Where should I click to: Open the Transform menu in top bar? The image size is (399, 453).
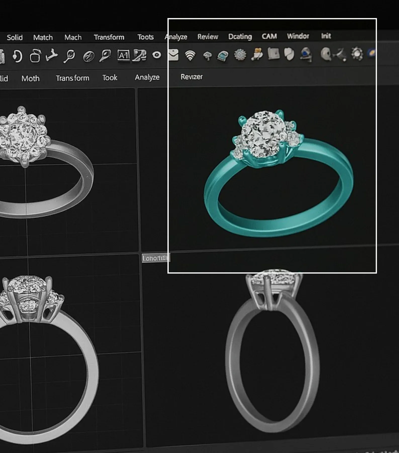point(109,37)
